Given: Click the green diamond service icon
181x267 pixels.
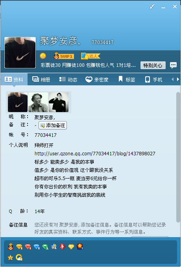Looking at the screenshot, I should coord(45,247).
